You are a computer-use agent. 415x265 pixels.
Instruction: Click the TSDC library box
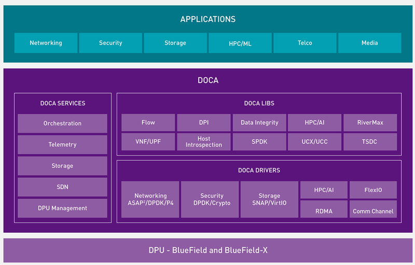(370, 142)
